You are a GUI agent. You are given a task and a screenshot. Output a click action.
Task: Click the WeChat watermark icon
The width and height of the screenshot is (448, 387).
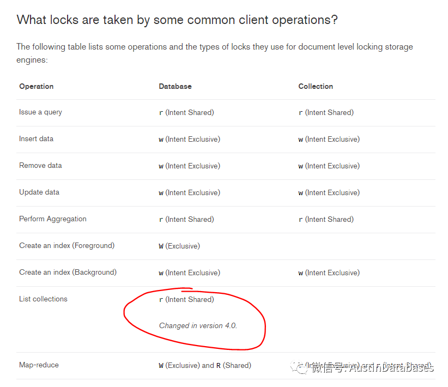pyautogui.click(x=301, y=367)
